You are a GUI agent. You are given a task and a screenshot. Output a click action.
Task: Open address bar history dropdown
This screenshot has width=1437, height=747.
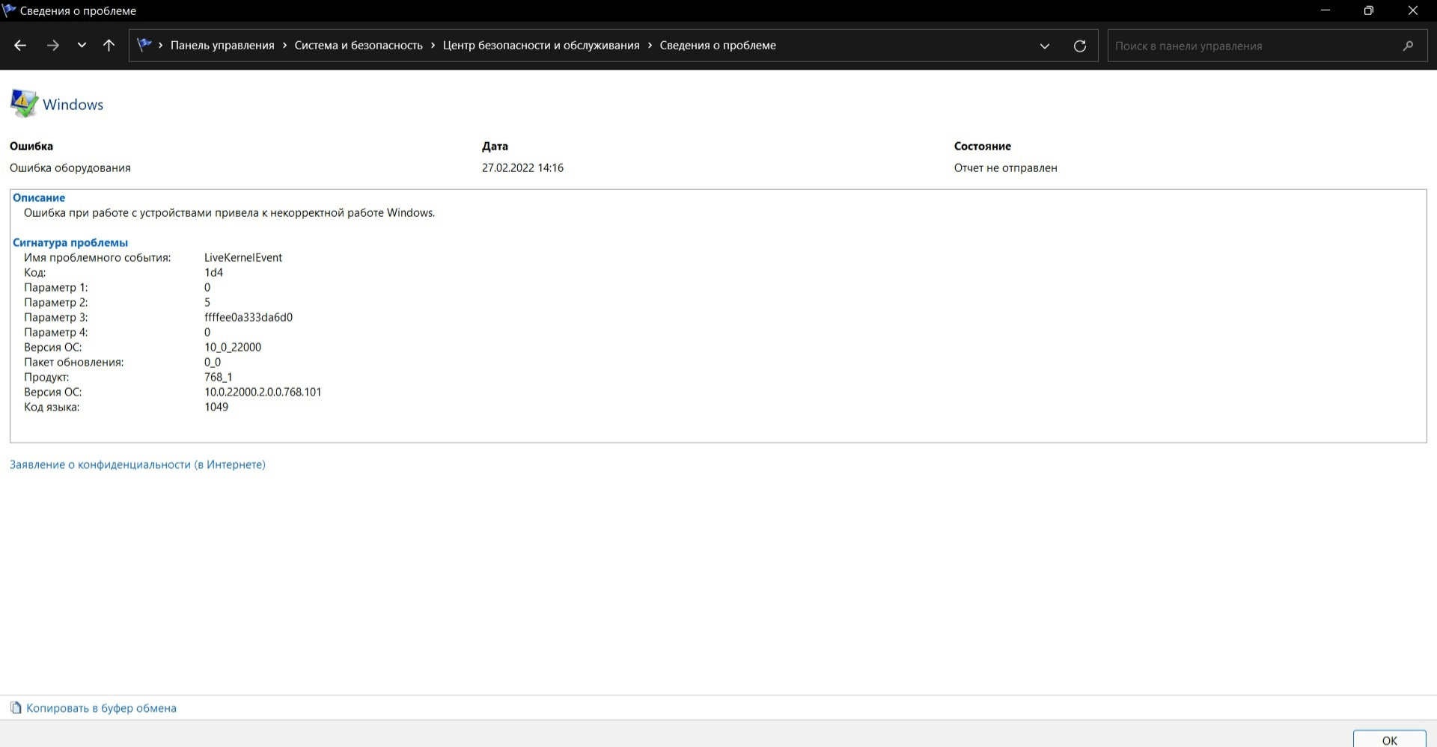pyautogui.click(x=1045, y=46)
